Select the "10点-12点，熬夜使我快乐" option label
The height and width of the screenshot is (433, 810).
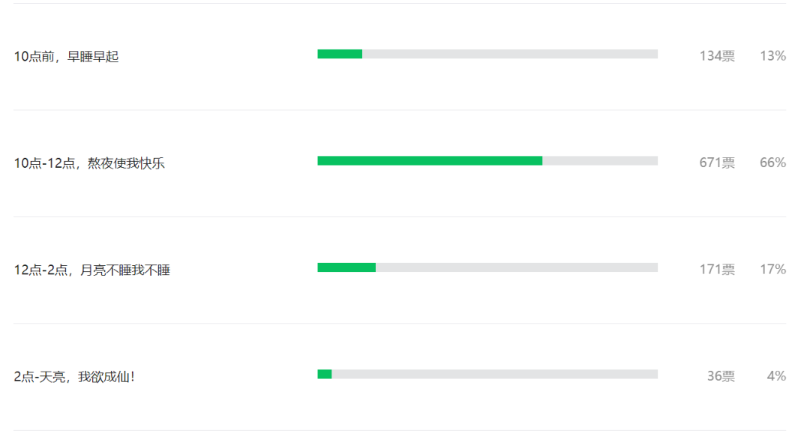(89, 163)
